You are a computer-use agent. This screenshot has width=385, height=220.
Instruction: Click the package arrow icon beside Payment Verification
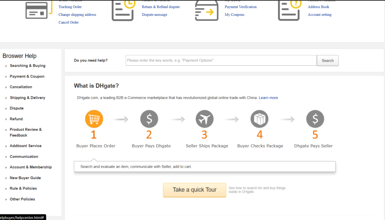[x=206, y=10]
